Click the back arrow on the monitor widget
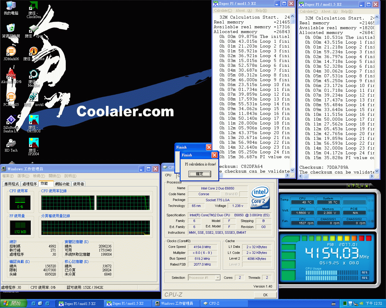This screenshot has height=308, width=386. coord(349,186)
